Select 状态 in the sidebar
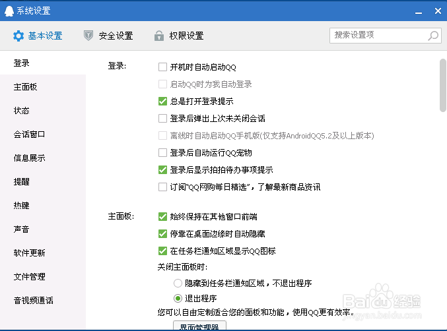 tap(43, 110)
